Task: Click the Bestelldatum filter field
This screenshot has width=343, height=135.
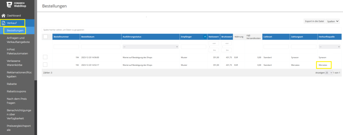Action: click(100, 47)
